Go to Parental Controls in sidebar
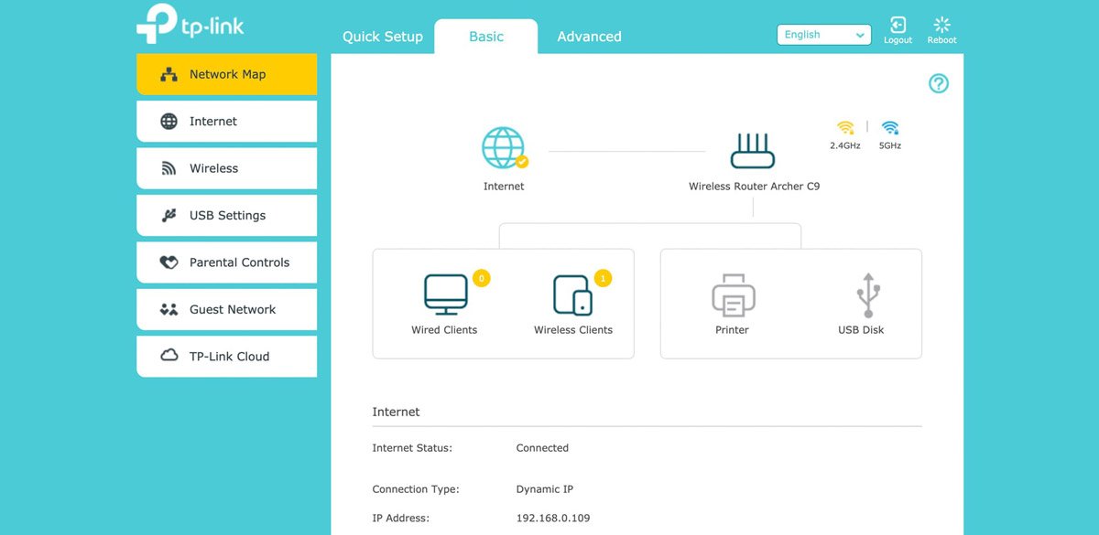This screenshot has width=1099, height=535. (x=226, y=262)
